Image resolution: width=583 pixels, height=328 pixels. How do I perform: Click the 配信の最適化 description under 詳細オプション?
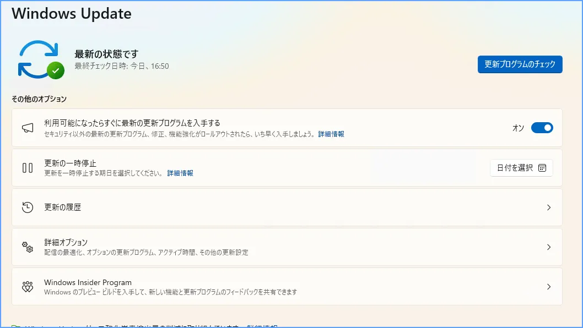[146, 253]
